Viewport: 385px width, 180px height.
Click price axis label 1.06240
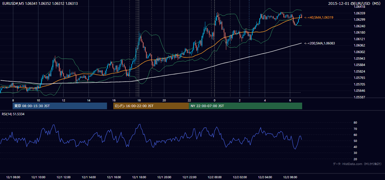click(x=360, y=26)
